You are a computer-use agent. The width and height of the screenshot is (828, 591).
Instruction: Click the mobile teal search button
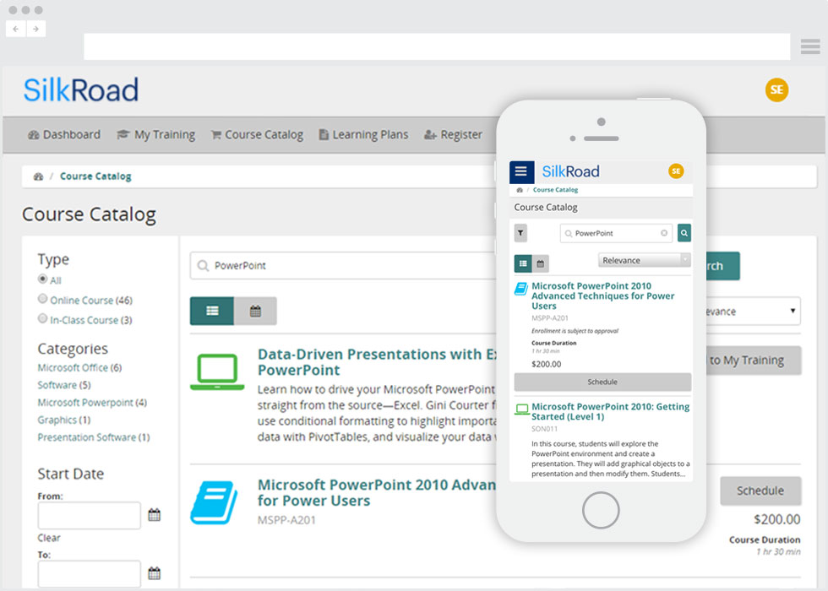click(684, 233)
